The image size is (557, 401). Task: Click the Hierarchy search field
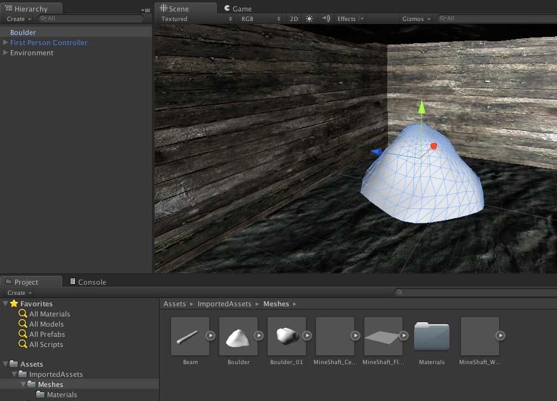tap(90, 18)
